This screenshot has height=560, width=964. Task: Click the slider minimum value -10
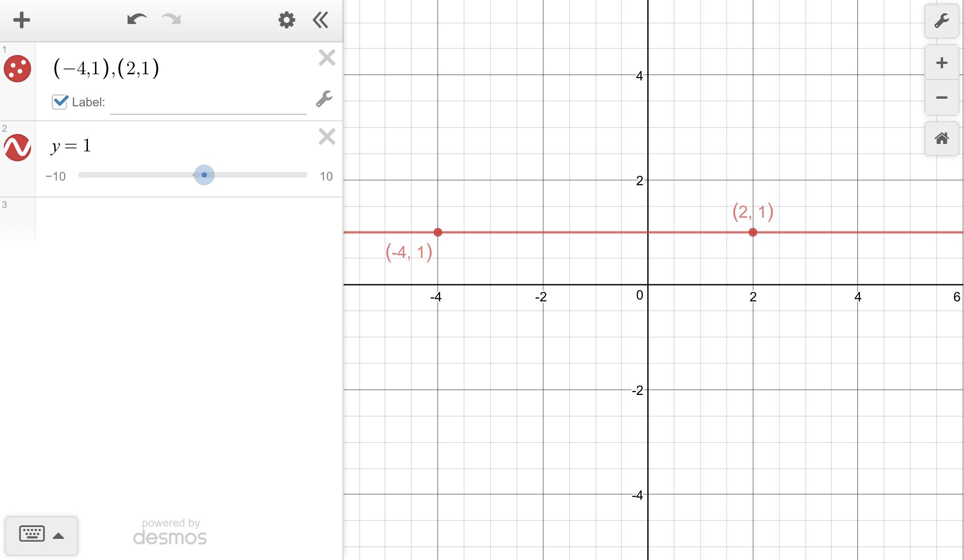56,176
